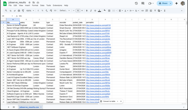188x110 pixels.
Task: Redo the last action
Action: point(15,11)
